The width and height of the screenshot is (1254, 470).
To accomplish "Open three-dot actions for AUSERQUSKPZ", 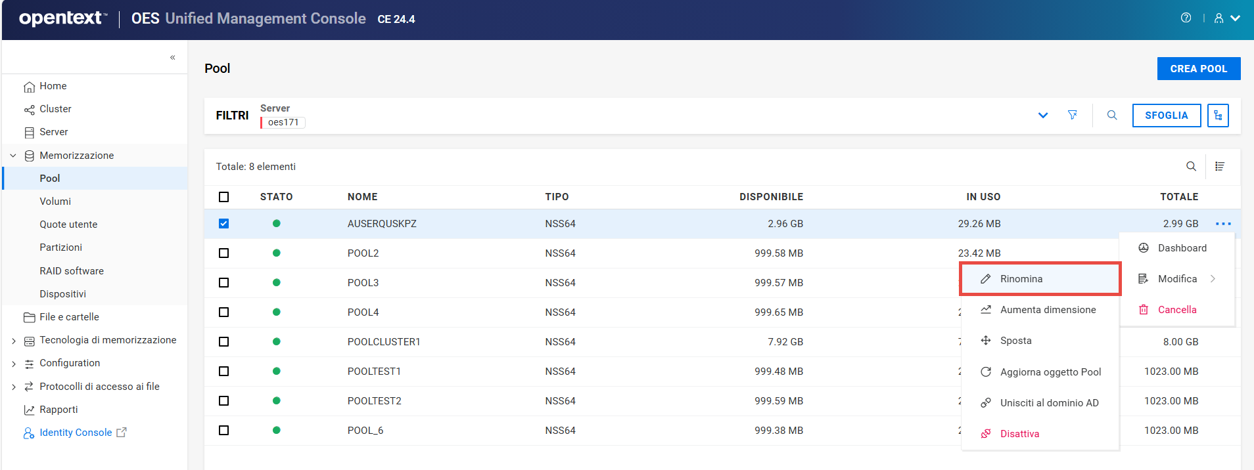I will pos(1223,224).
